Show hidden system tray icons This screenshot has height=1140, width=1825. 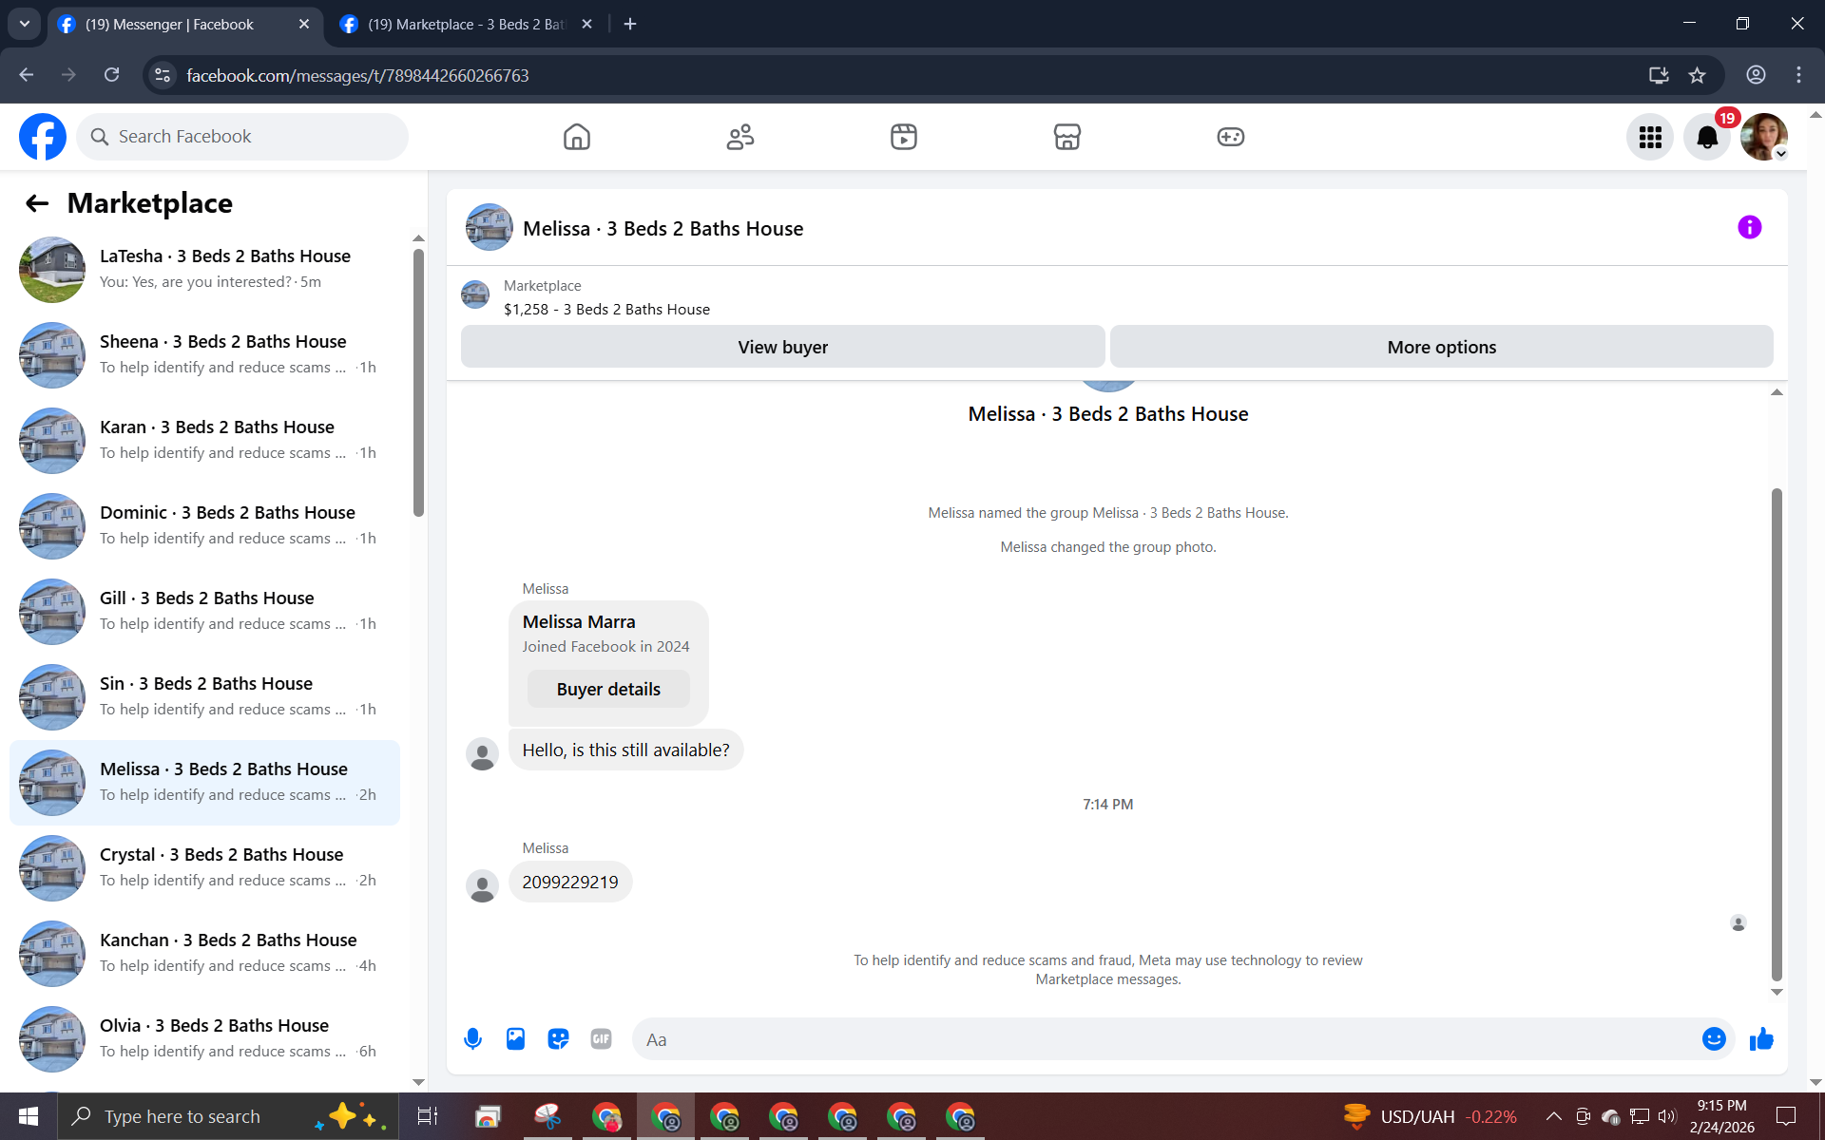pos(1553,1116)
